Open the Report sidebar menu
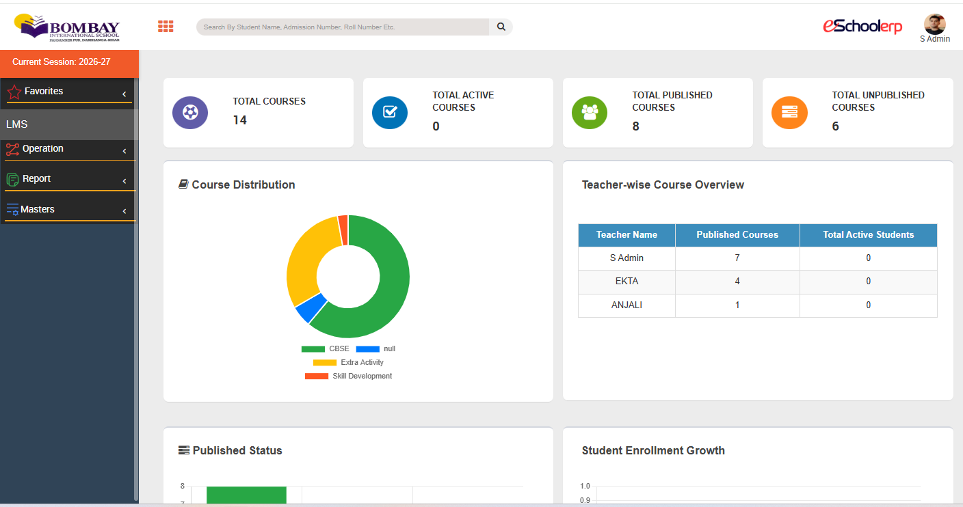The image size is (963, 507). pos(68,179)
